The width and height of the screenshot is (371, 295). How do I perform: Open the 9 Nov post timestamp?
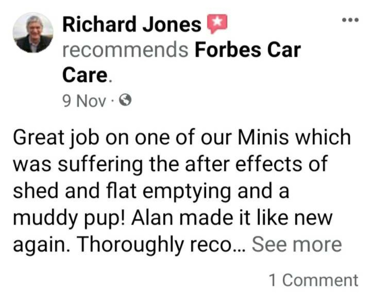point(84,101)
